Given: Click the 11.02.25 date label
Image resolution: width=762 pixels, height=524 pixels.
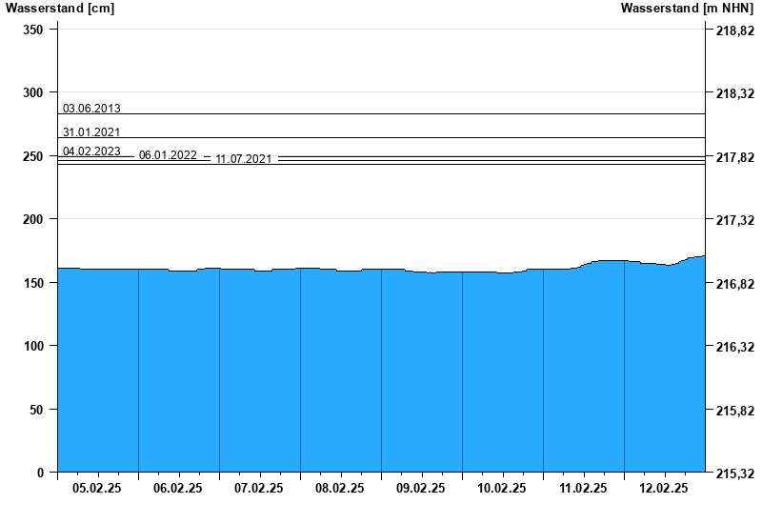Looking at the screenshot, I should pos(583,488).
